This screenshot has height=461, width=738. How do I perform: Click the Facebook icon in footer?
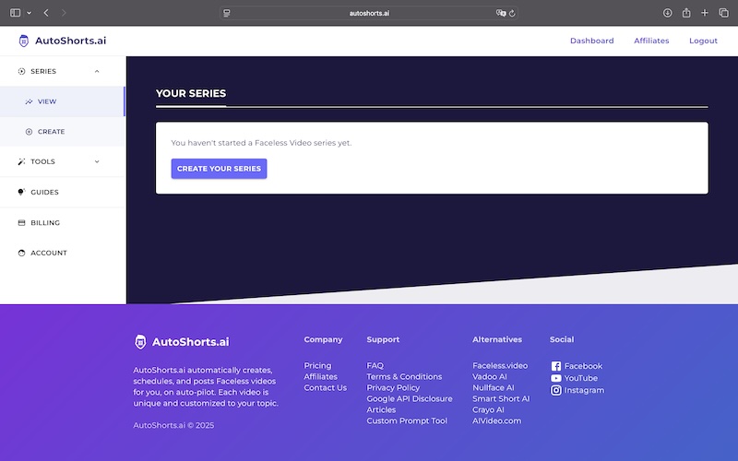point(556,366)
